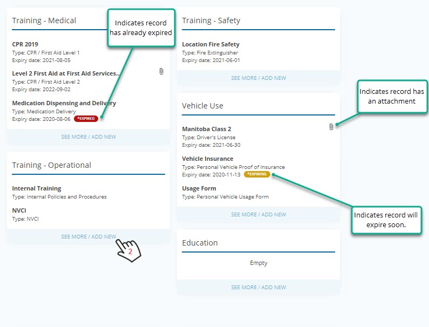Click Type: Fire Extinguisher text

(x=210, y=52)
